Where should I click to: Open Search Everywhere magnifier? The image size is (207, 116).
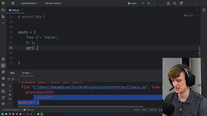[x=175, y=3]
